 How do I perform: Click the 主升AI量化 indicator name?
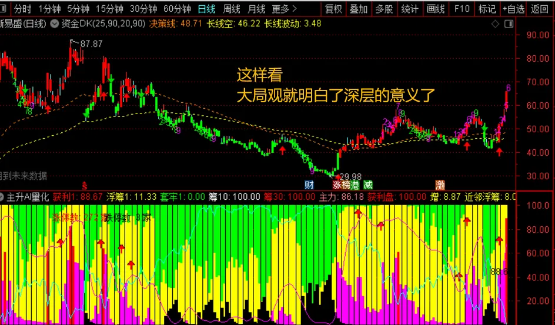coord(28,196)
